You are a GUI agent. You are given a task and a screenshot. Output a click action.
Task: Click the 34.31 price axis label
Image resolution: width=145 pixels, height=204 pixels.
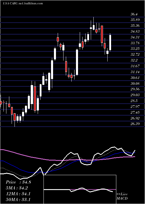(135, 37)
